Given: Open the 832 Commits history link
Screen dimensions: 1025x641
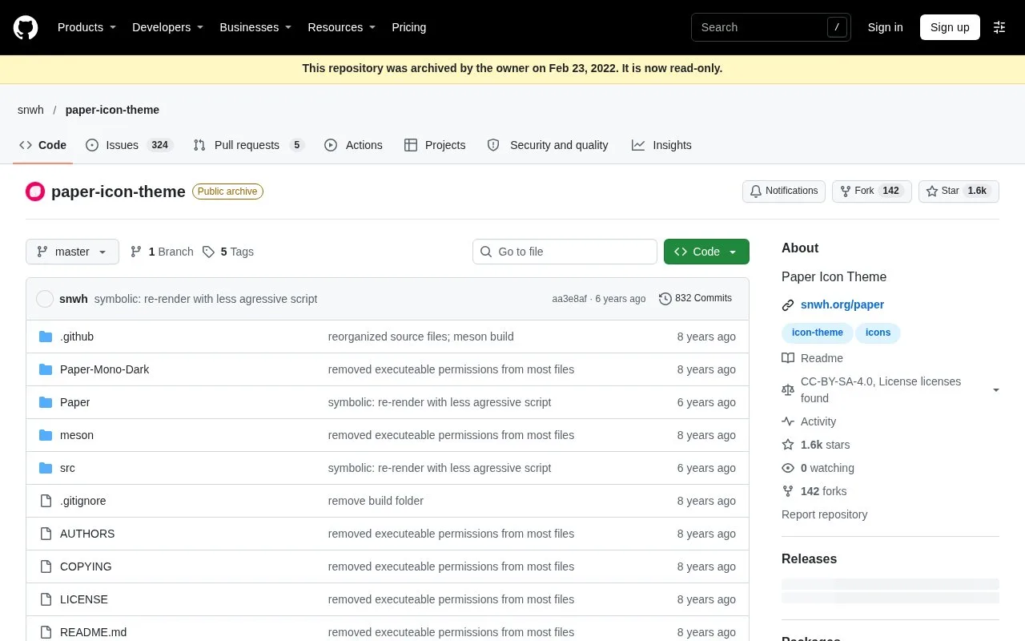Looking at the screenshot, I should point(695,298).
